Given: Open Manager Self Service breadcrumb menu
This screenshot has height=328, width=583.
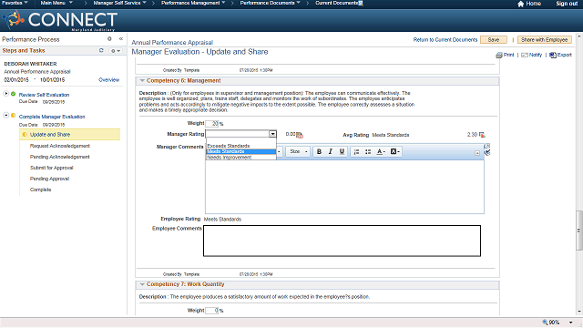Looking at the screenshot, I should [119, 3].
